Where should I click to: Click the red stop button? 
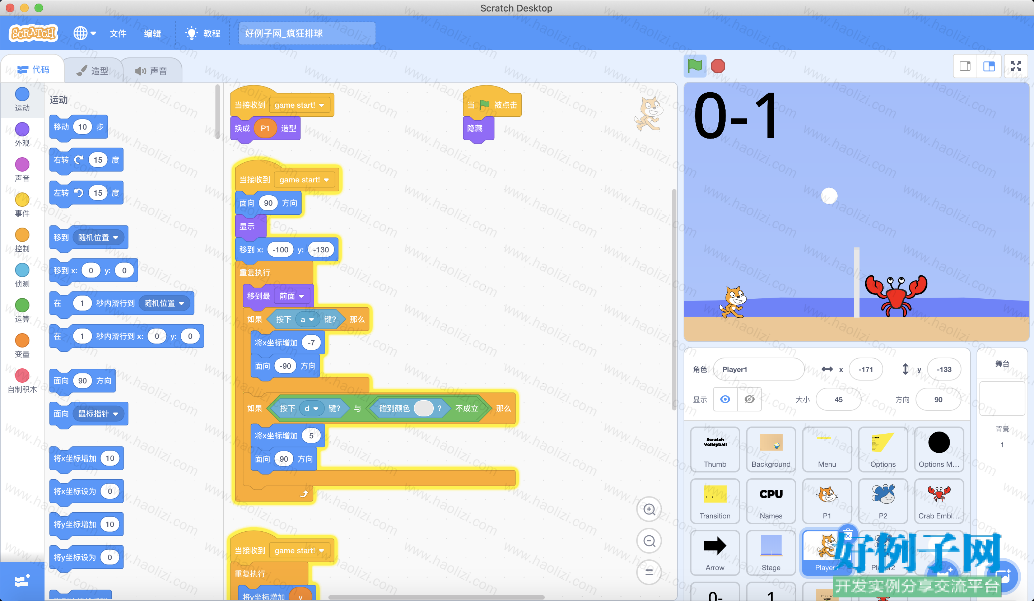pos(718,66)
